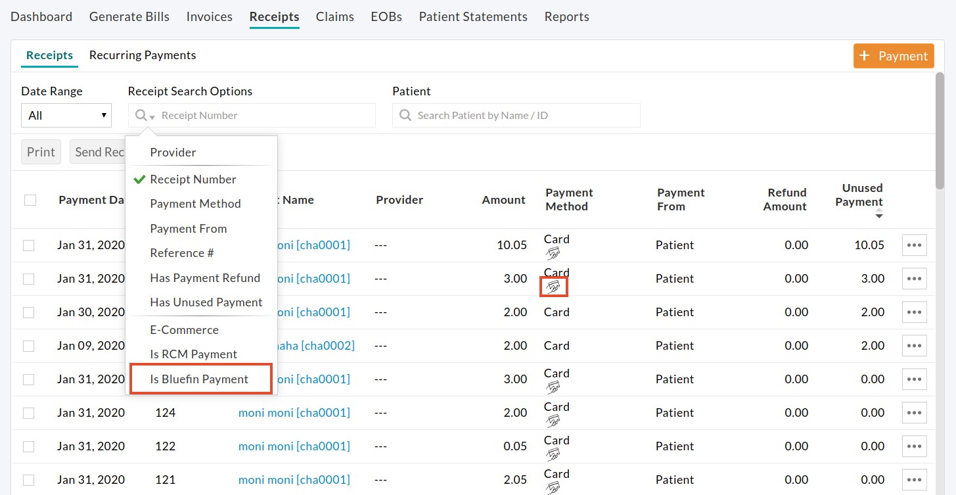This screenshot has width=956, height=495.
Task: Open the Claims menu item in the top navigation
Action: pyautogui.click(x=334, y=16)
